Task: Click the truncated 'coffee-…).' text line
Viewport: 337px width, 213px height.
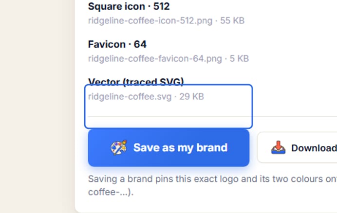Action: click(x=111, y=192)
